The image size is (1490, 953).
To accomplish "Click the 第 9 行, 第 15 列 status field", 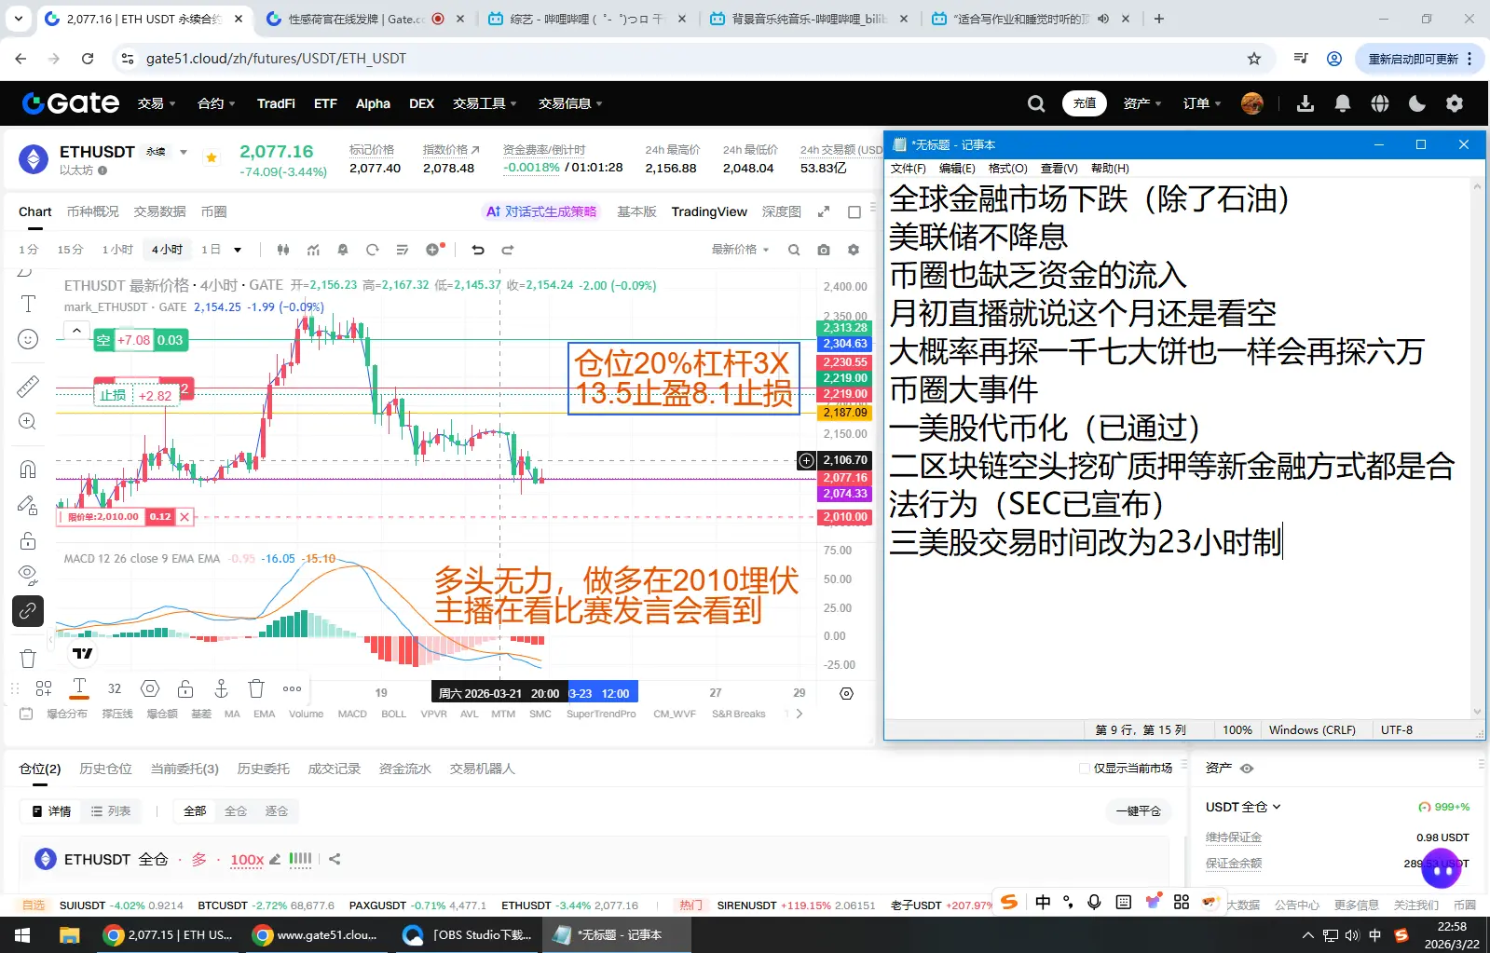I will pos(1141,730).
